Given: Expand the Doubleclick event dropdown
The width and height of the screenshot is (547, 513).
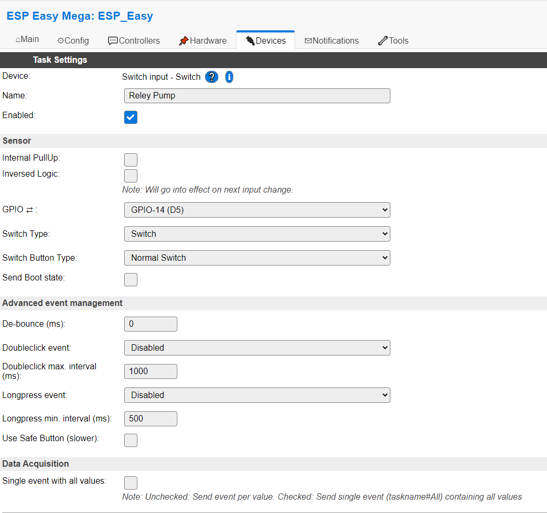Looking at the screenshot, I should (x=257, y=348).
